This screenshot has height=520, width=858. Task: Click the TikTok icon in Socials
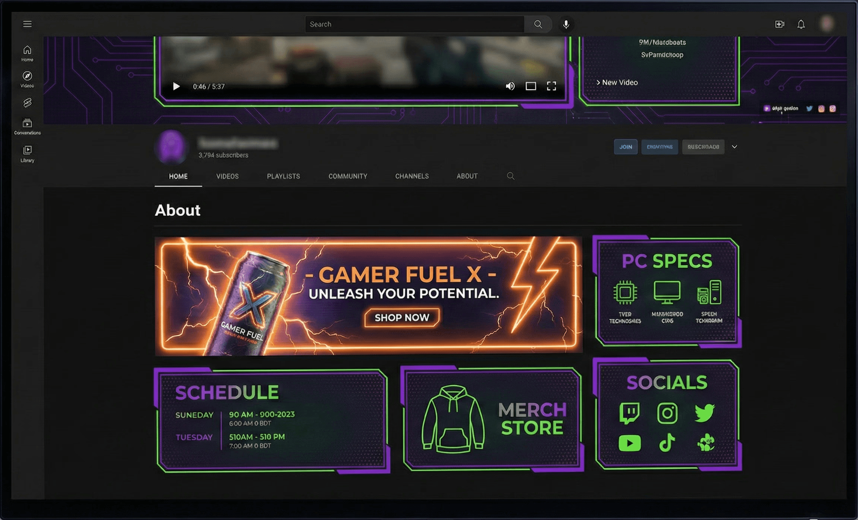click(667, 443)
